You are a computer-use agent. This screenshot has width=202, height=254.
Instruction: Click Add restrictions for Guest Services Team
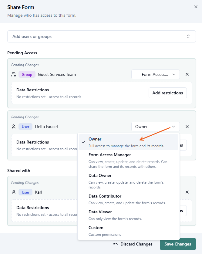tap(167, 93)
